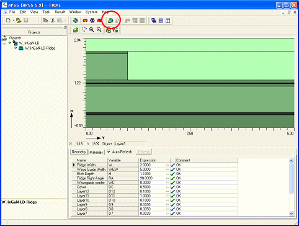Click the Waveguide center row name
Viewport: 299px width, 226px height.
[x=92, y=183]
